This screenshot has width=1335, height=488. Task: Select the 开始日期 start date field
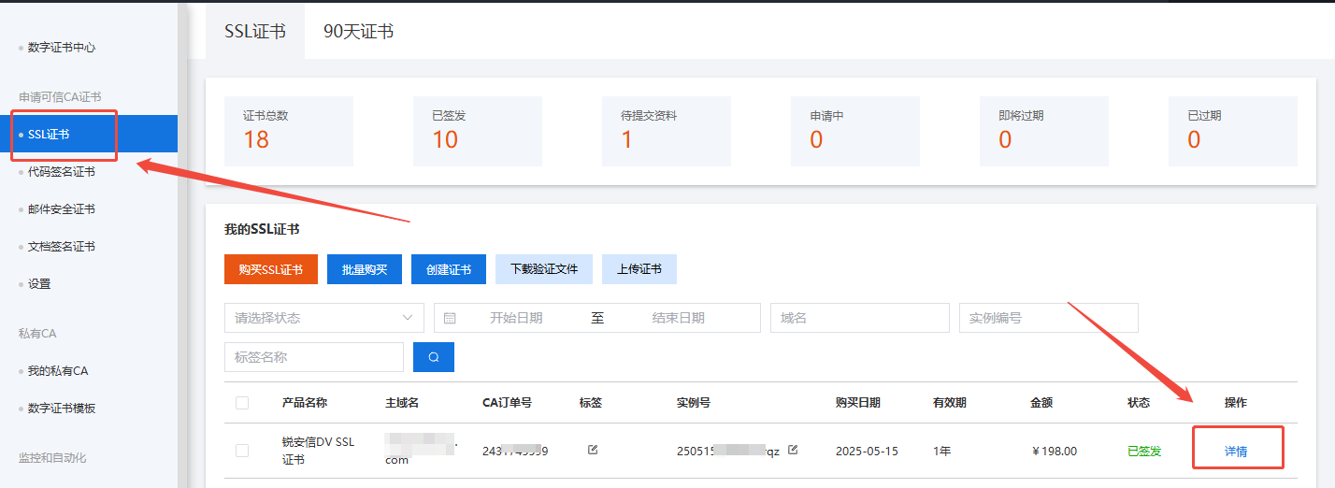point(516,318)
